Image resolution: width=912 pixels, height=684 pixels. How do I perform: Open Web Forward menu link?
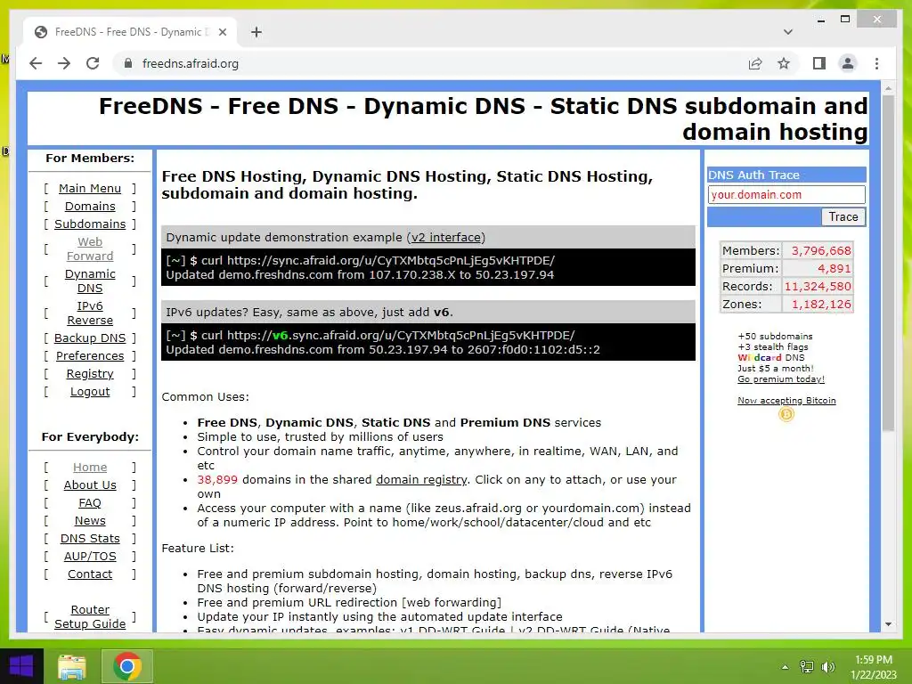click(x=90, y=249)
